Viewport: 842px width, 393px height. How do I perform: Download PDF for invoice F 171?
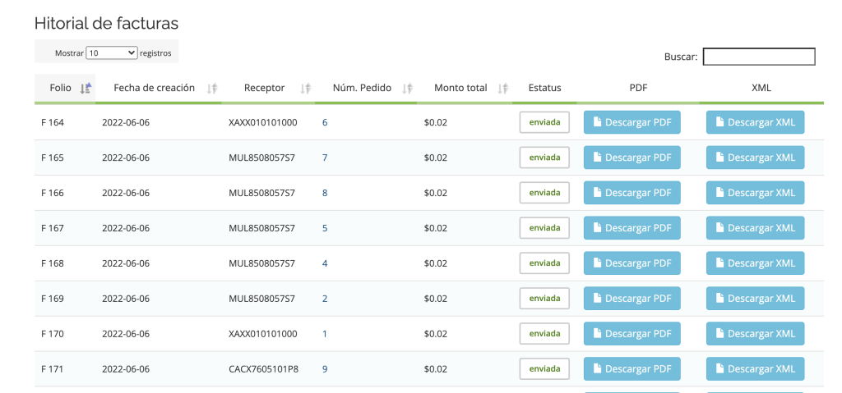(632, 369)
